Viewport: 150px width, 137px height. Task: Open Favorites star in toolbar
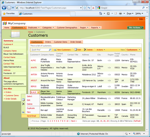pyautogui.click(x=4, y=13)
